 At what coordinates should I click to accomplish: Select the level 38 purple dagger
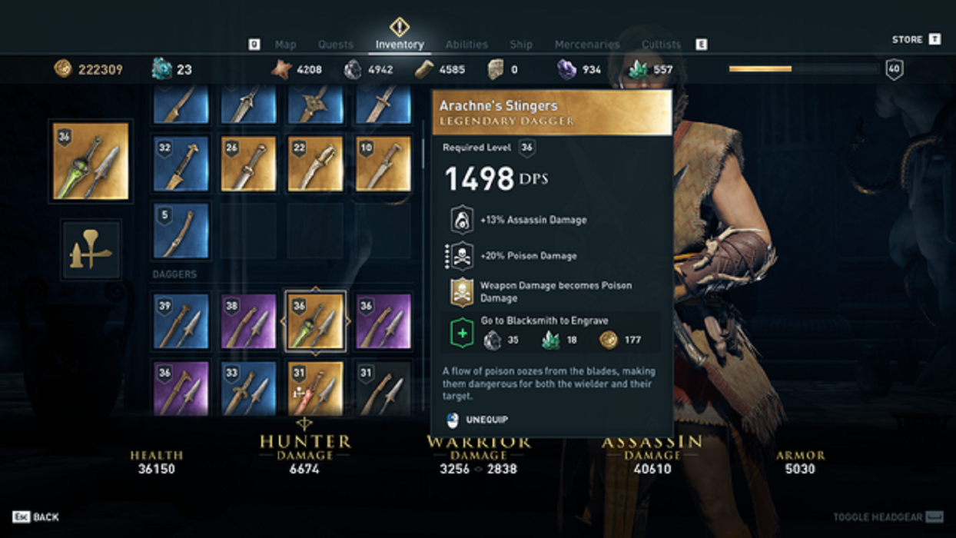click(248, 321)
